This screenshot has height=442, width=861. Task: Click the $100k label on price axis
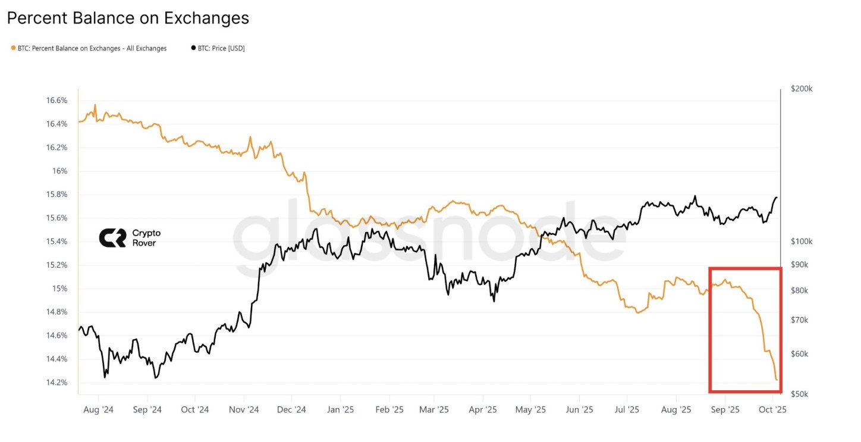[802, 242]
